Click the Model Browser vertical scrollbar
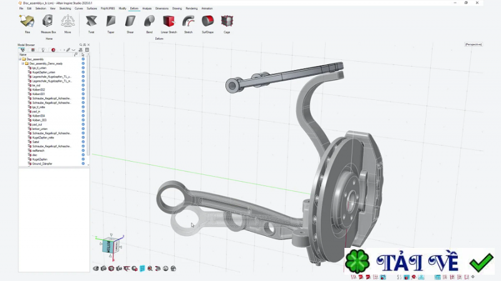501x281 pixels. click(x=88, y=105)
